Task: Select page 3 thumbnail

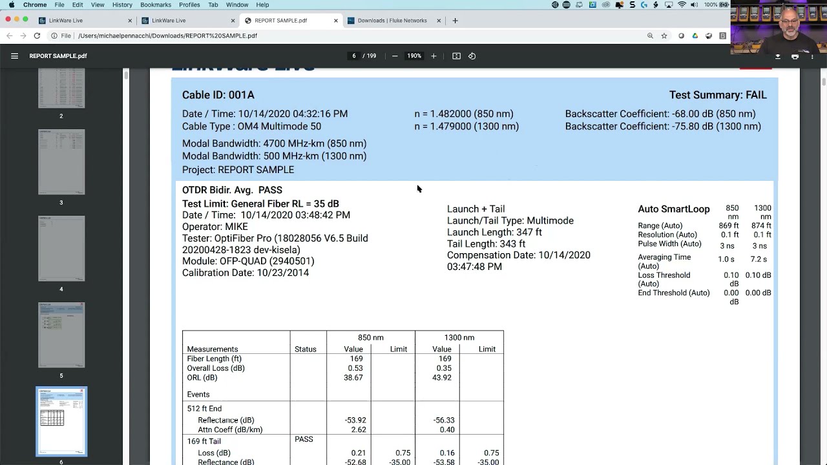Action: pos(61,161)
